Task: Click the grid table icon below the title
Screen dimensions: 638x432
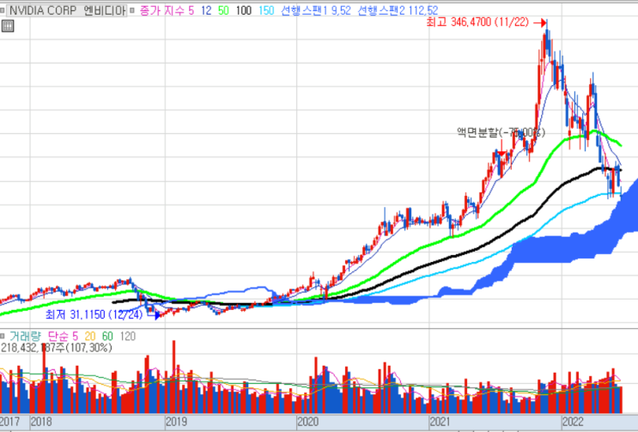Action: pyautogui.click(x=8, y=27)
